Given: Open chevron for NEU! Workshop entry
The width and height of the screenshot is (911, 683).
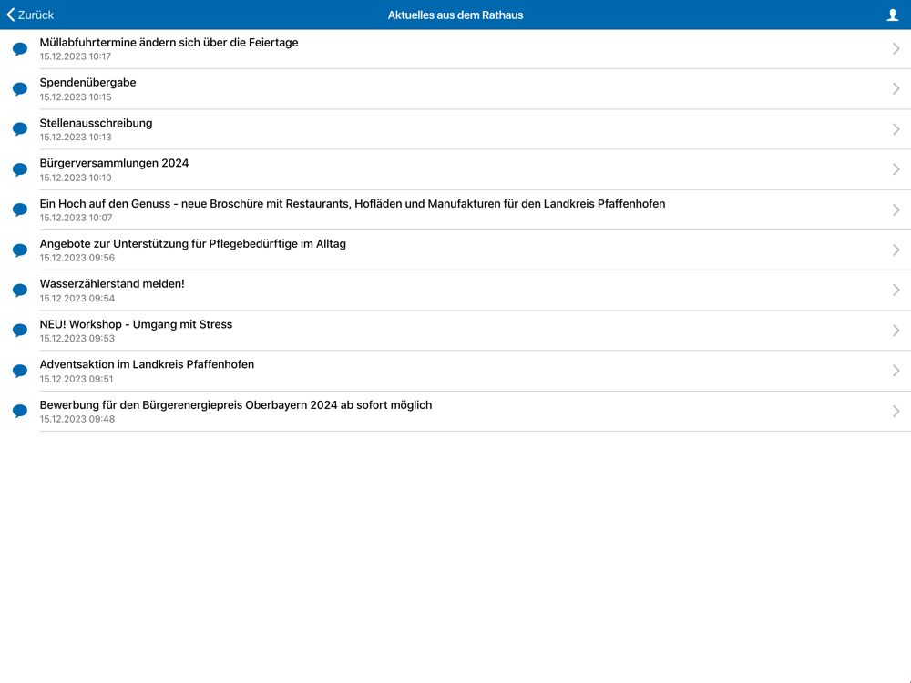Looking at the screenshot, I should click(896, 331).
